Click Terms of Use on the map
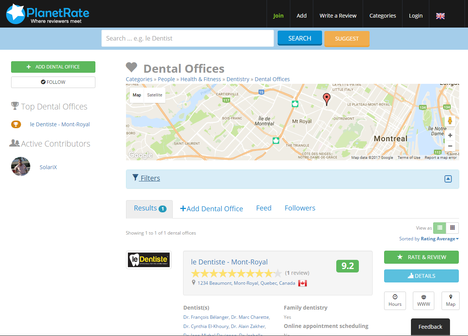 pyautogui.click(x=409, y=158)
